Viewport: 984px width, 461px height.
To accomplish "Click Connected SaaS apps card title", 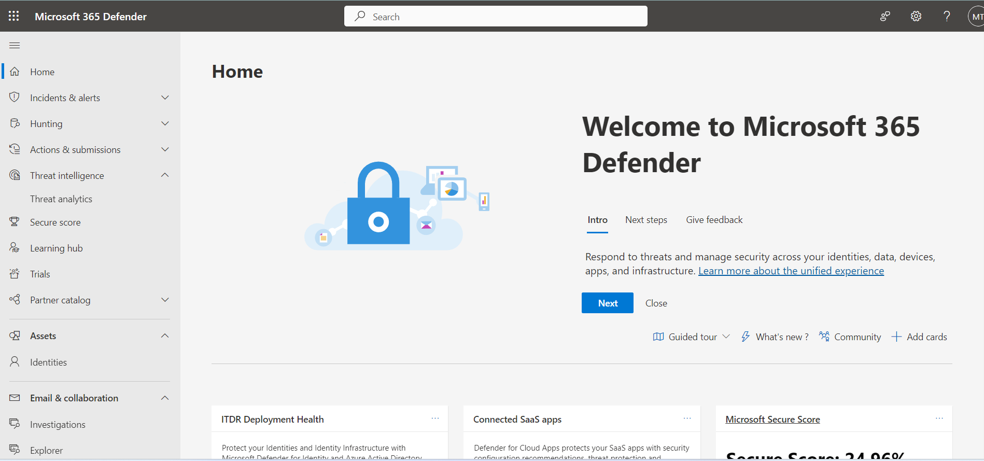I will point(517,420).
